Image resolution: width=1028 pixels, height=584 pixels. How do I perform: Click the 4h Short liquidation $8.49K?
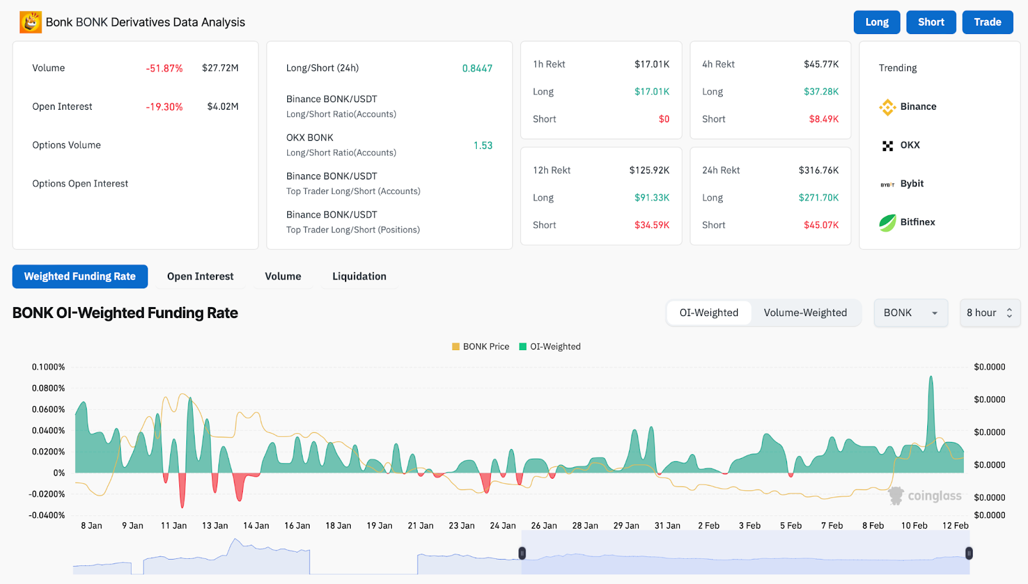click(824, 119)
